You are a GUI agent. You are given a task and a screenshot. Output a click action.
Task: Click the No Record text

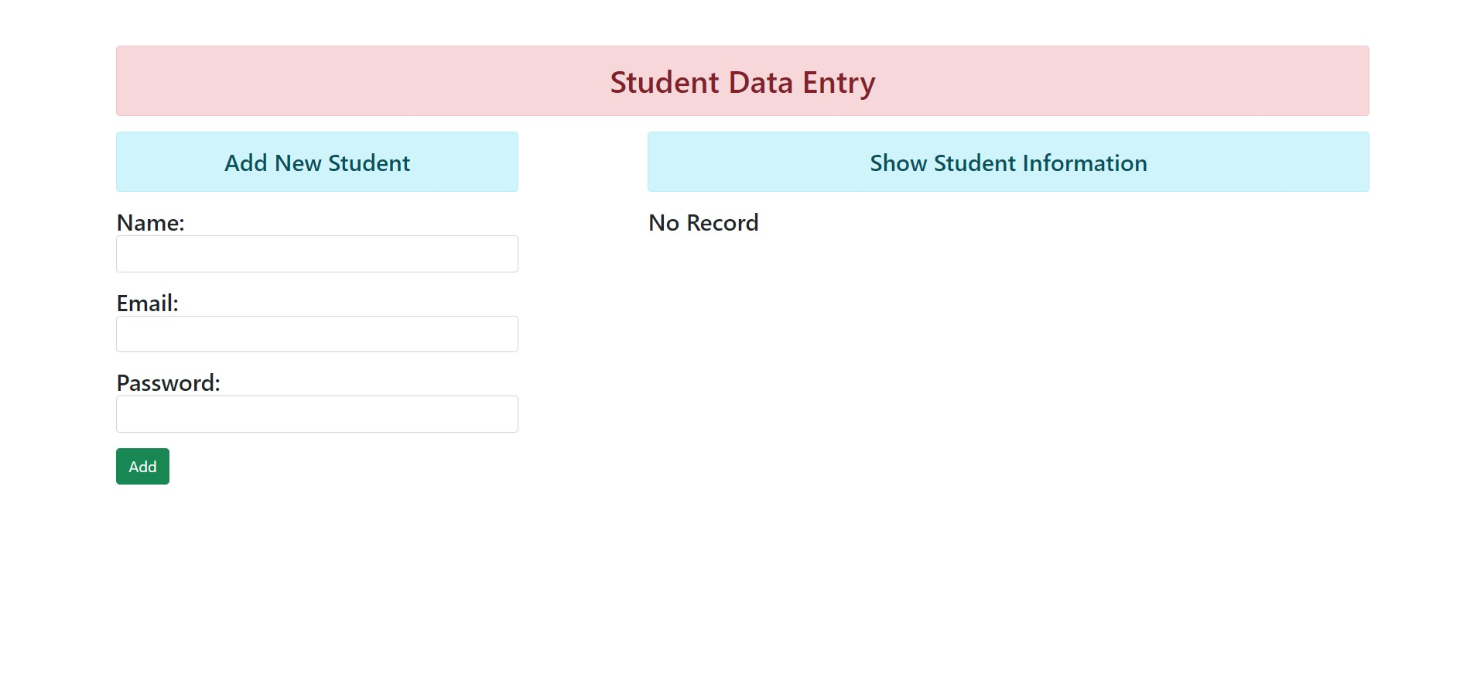click(703, 223)
